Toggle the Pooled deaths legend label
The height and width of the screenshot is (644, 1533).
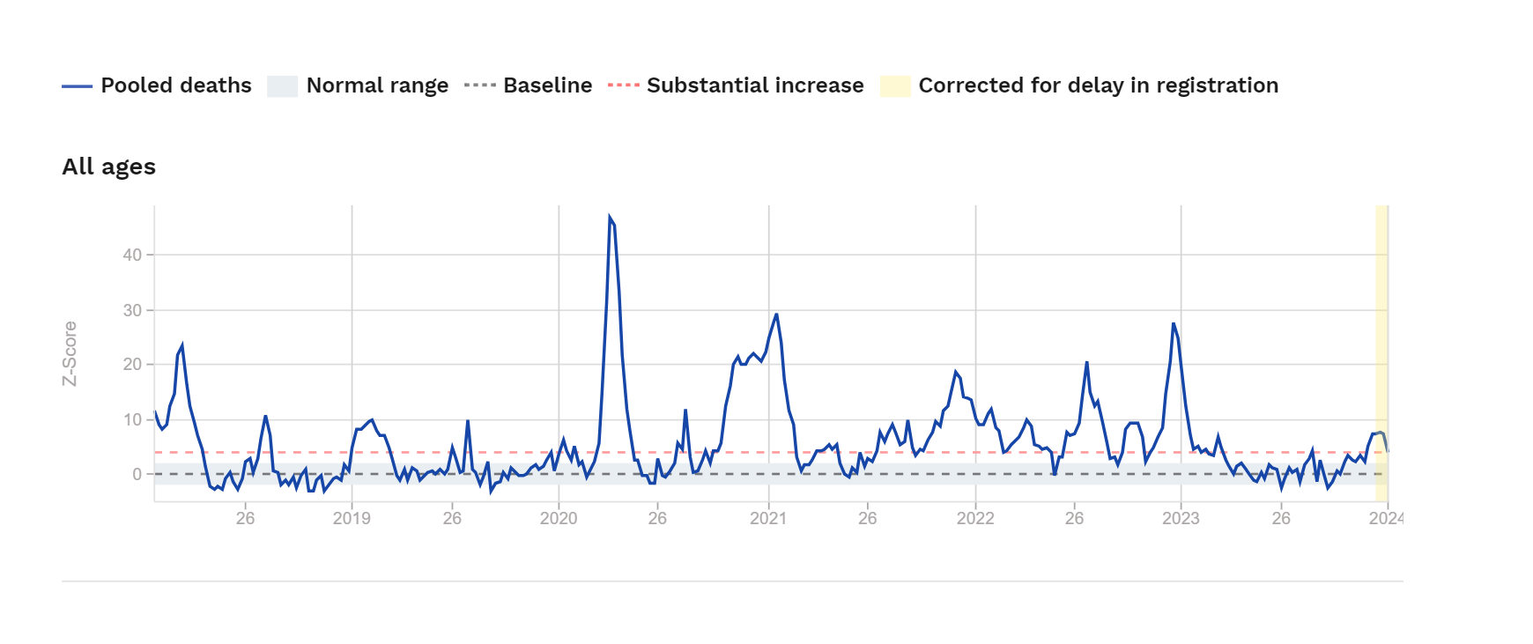pyautogui.click(x=176, y=85)
